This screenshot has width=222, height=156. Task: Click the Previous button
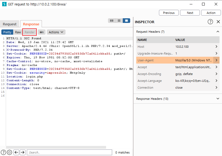pos(169,13)
